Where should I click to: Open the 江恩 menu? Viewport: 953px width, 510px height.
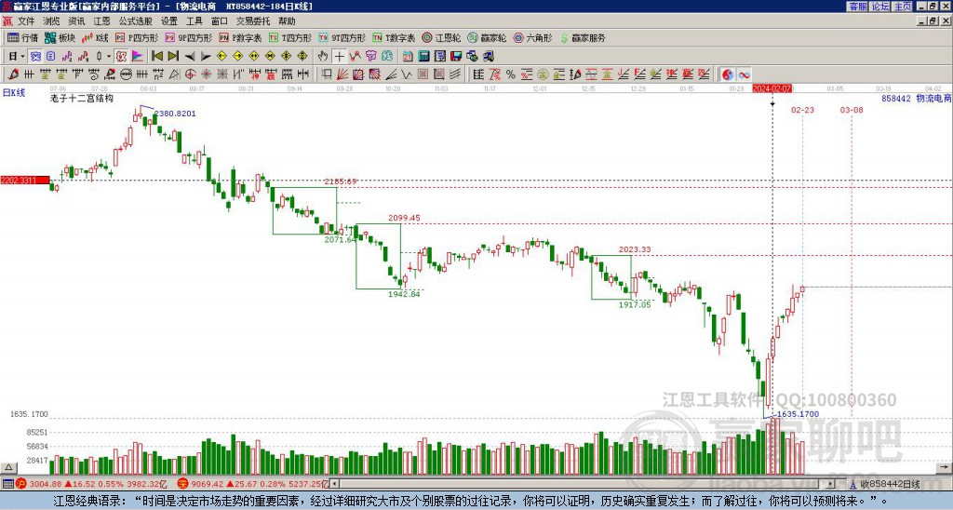[102, 21]
